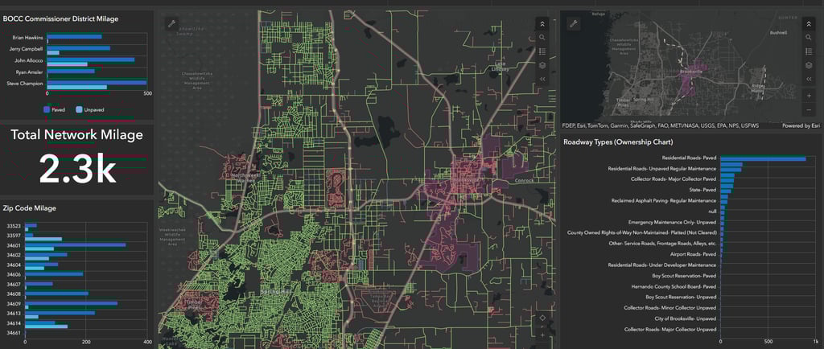Select Jerry Campbell in district chart

(x=27, y=49)
